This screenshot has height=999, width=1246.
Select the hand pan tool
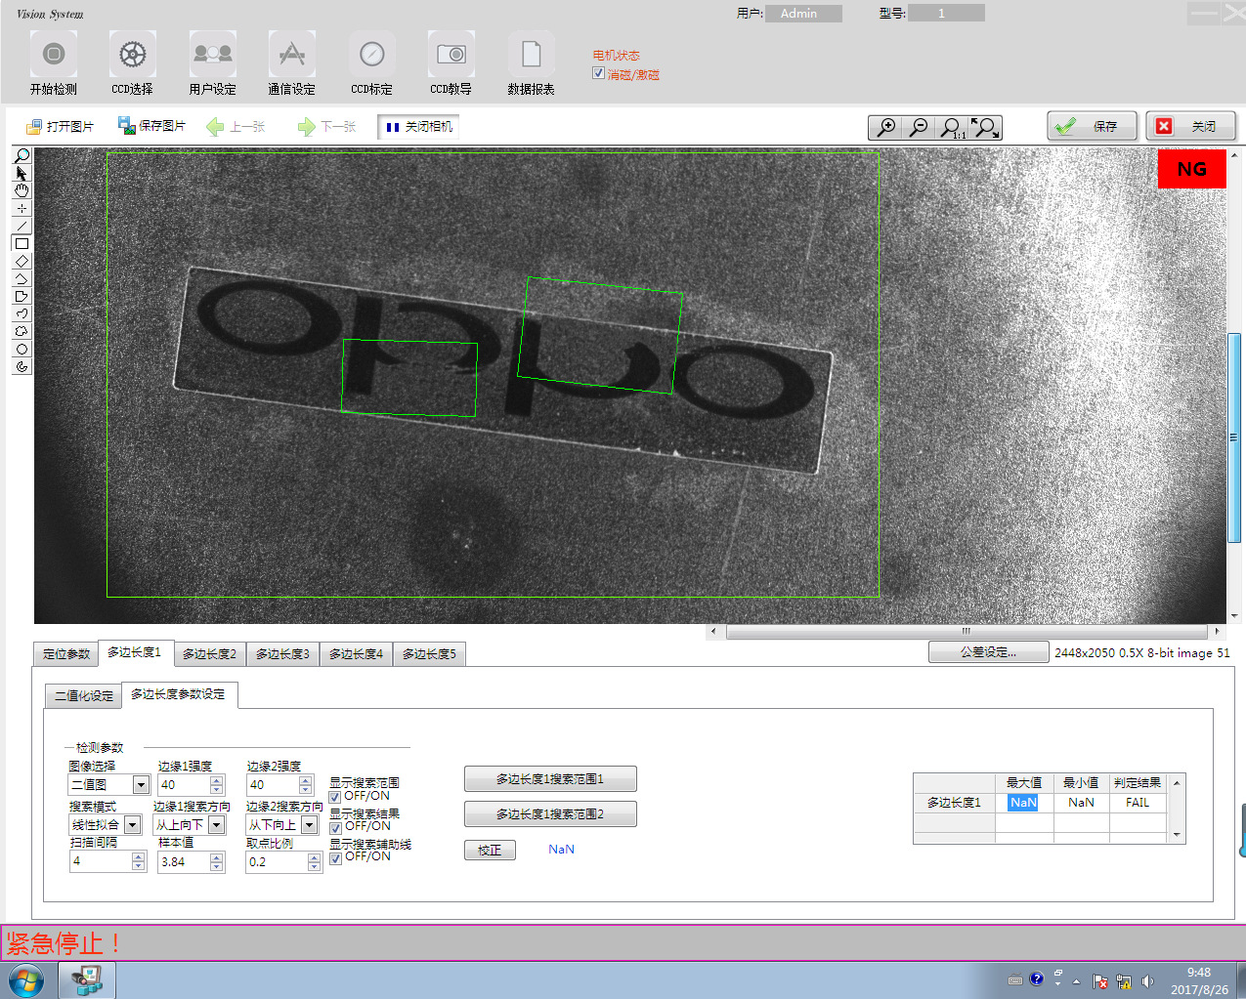pyautogui.click(x=21, y=190)
